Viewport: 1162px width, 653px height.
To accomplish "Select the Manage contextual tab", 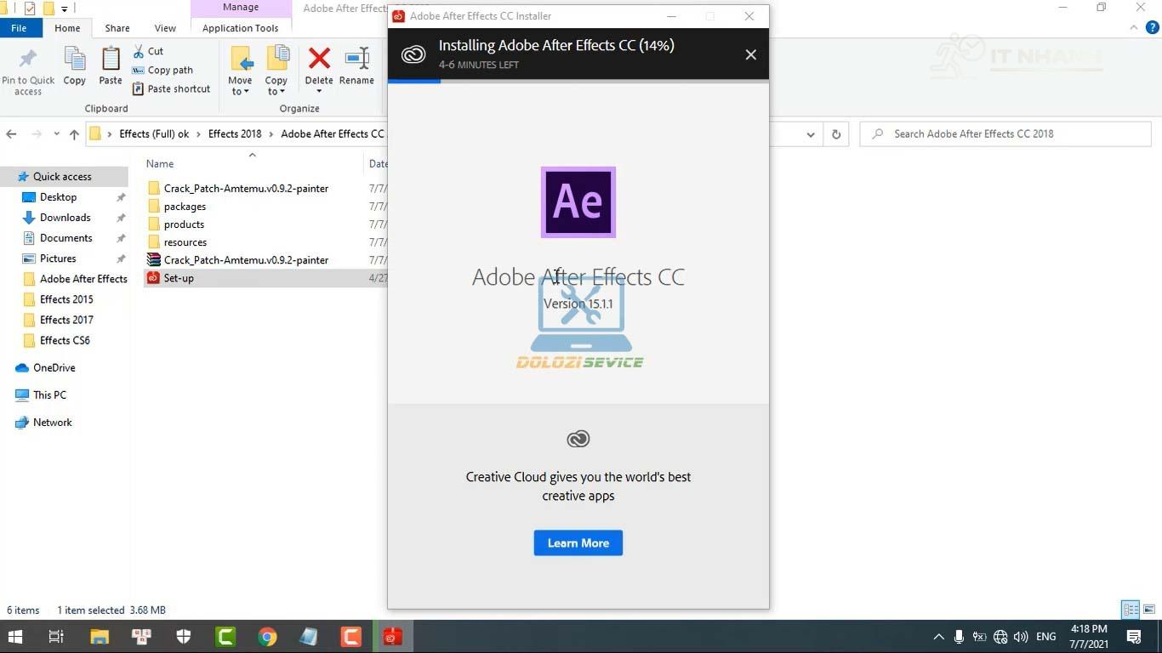I will 241,8.
